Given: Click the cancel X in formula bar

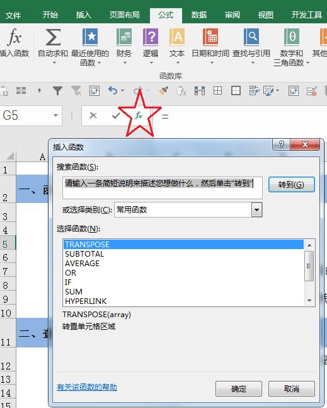Looking at the screenshot, I should pyautogui.click(x=93, y=115).
